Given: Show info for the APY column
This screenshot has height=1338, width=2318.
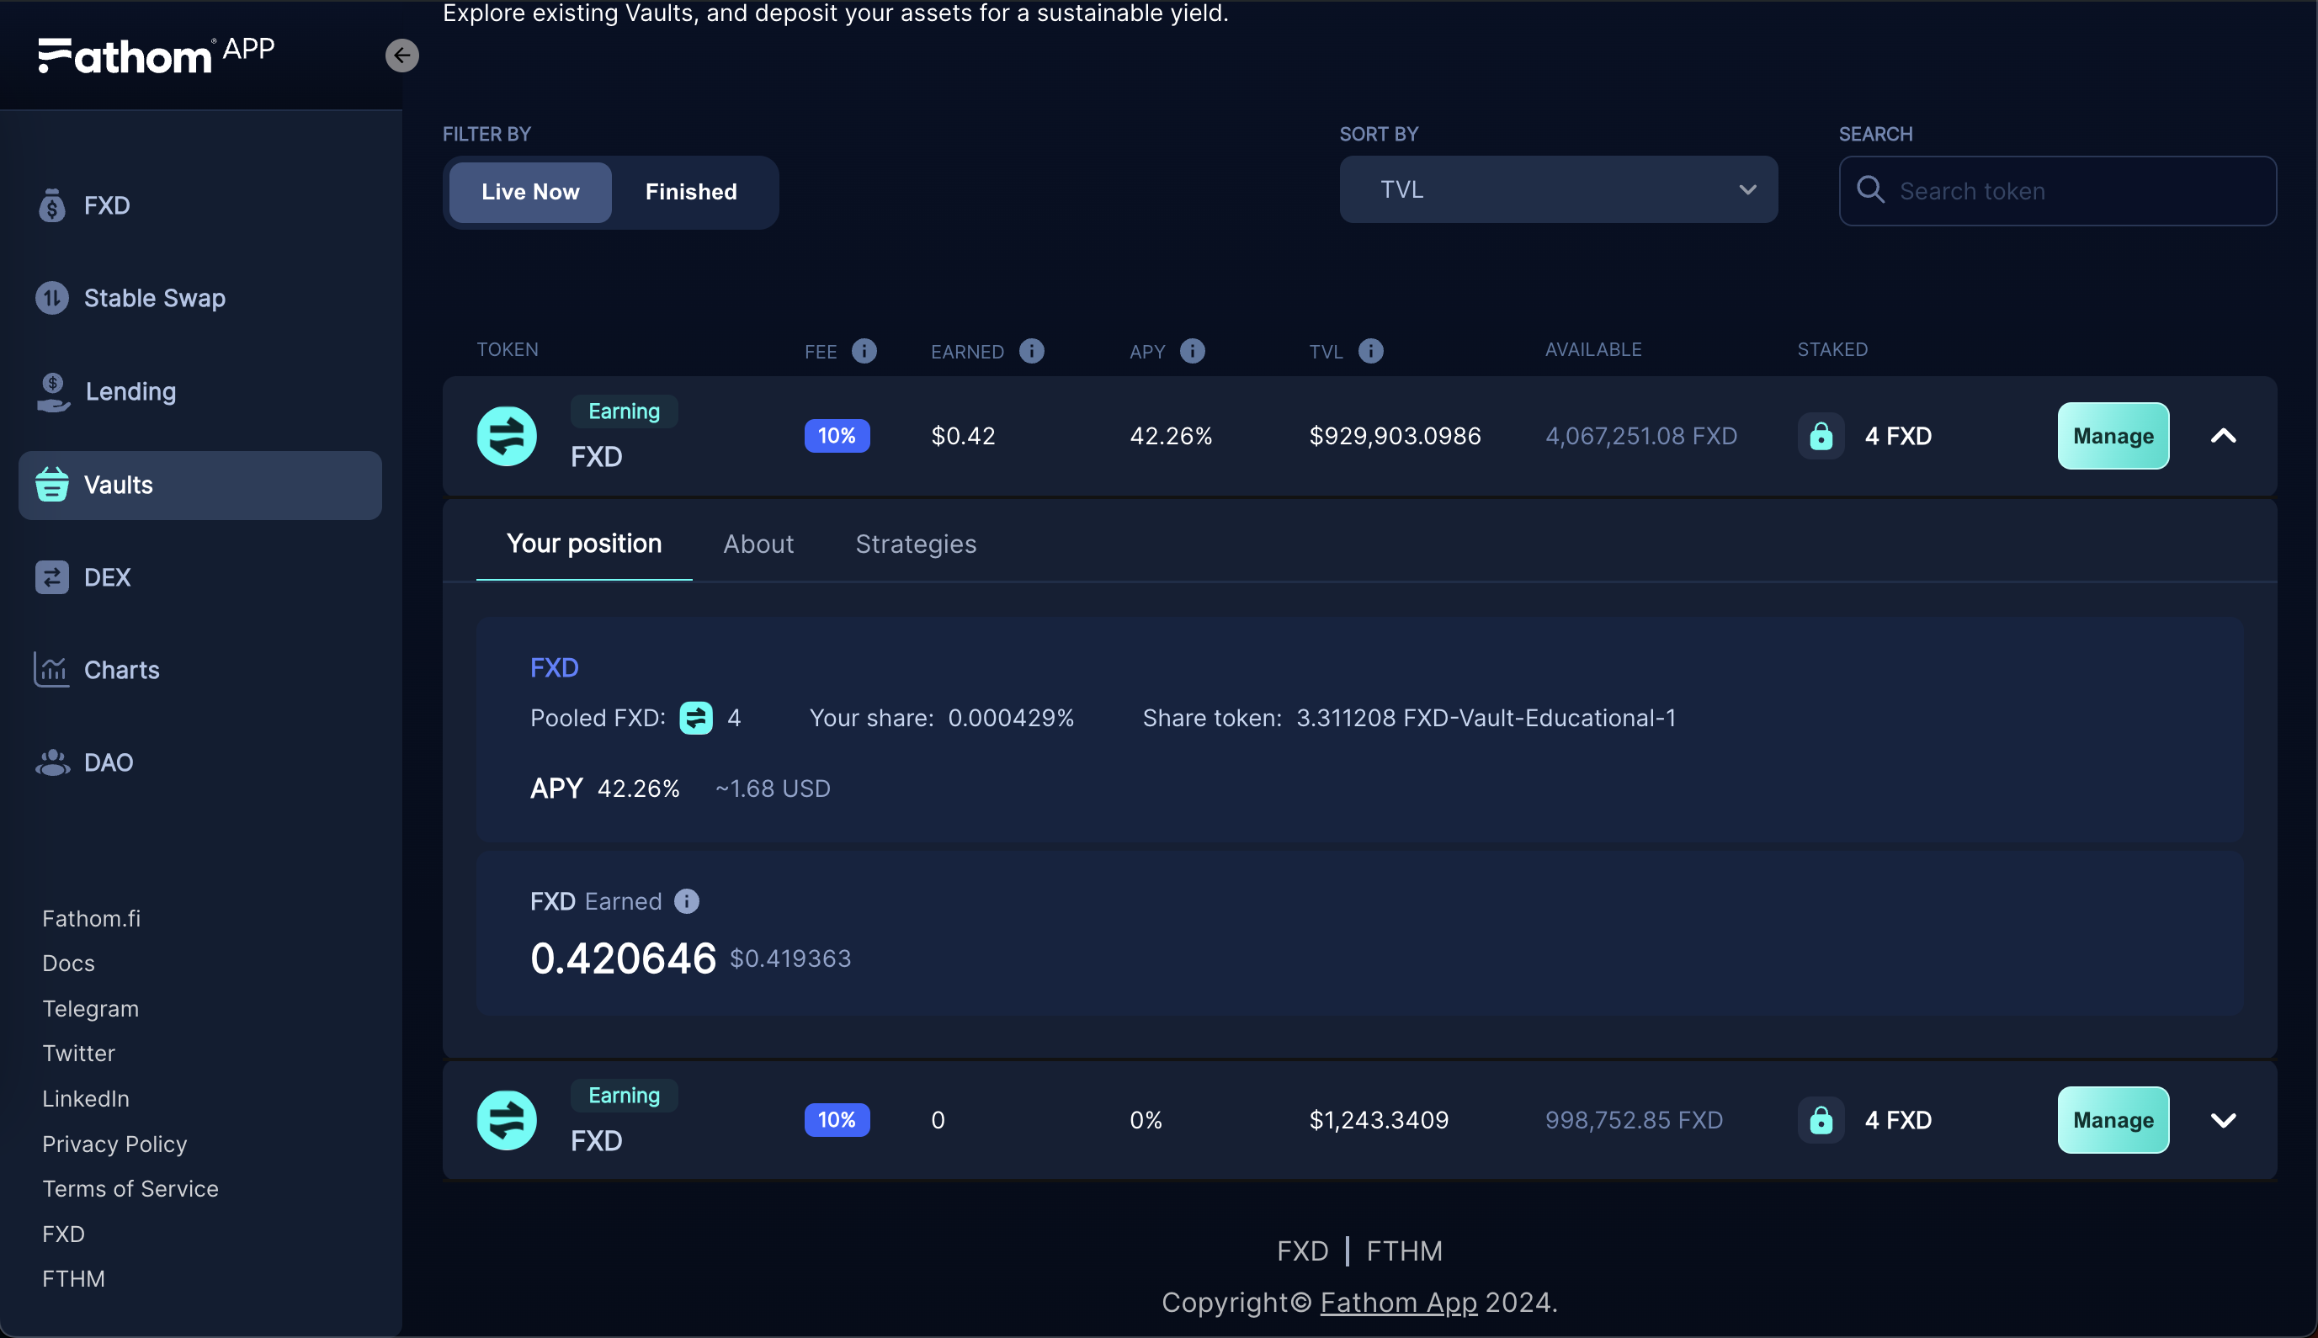Looking at the screenshot, I should 1192,351.
